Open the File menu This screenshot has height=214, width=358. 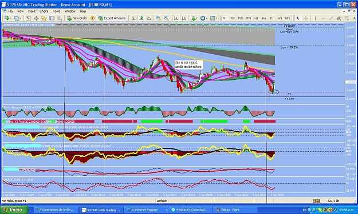(x=10, y=11)
